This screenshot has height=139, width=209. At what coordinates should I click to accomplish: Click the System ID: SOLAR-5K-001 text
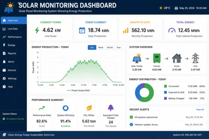[187, 135]
